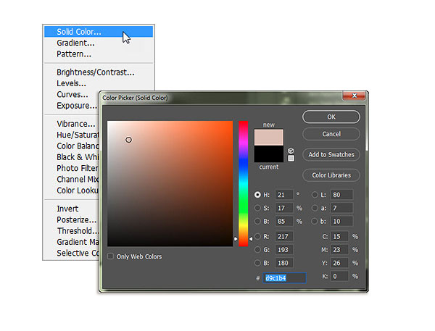Click the web-safe color square icon
Image resolution: width=435 pixels, height=331 pixels.
click(291, 159)
